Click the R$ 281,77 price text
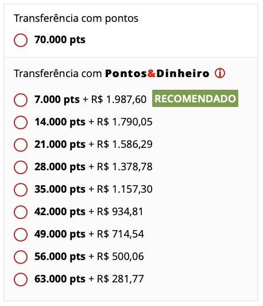 121,279
